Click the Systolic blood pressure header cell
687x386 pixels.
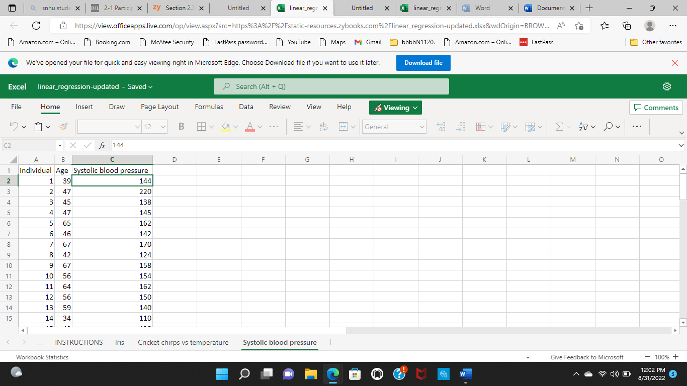[112, 170]
